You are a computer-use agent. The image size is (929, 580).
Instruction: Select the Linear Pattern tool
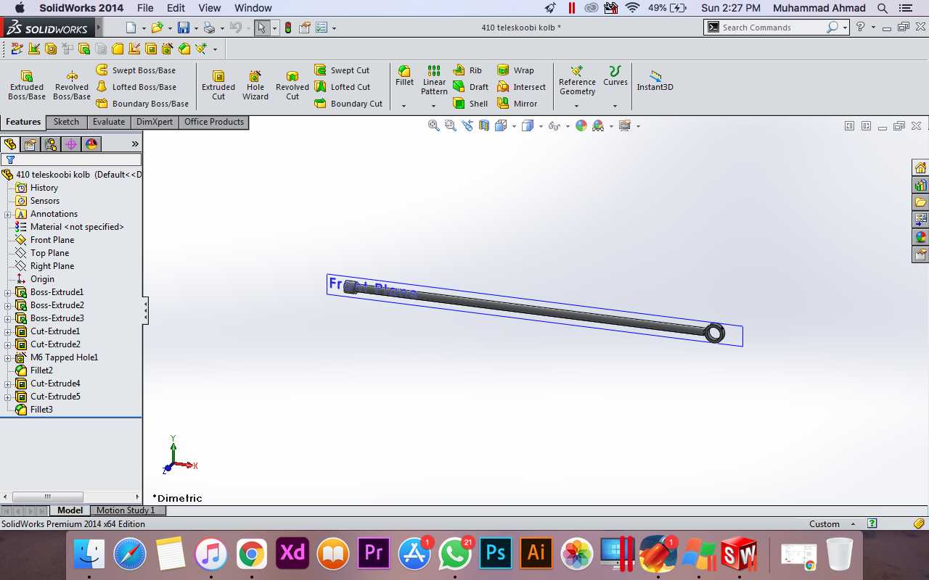434,80
